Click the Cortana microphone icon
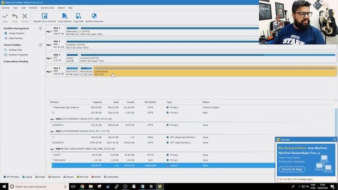The image size is (338, 190). (65, 186)
